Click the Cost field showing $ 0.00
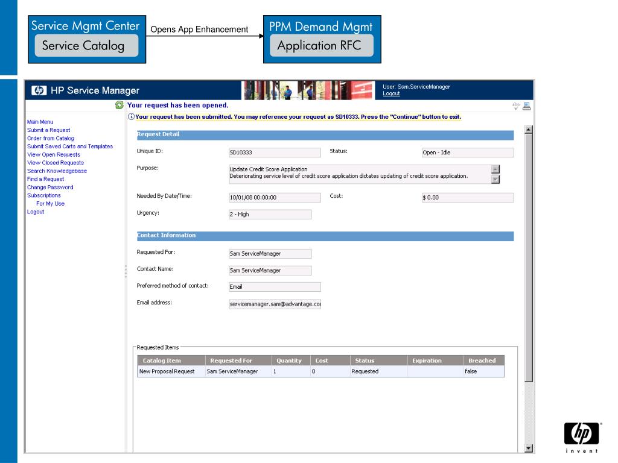618x463 pixels. (x=468, y=197)
